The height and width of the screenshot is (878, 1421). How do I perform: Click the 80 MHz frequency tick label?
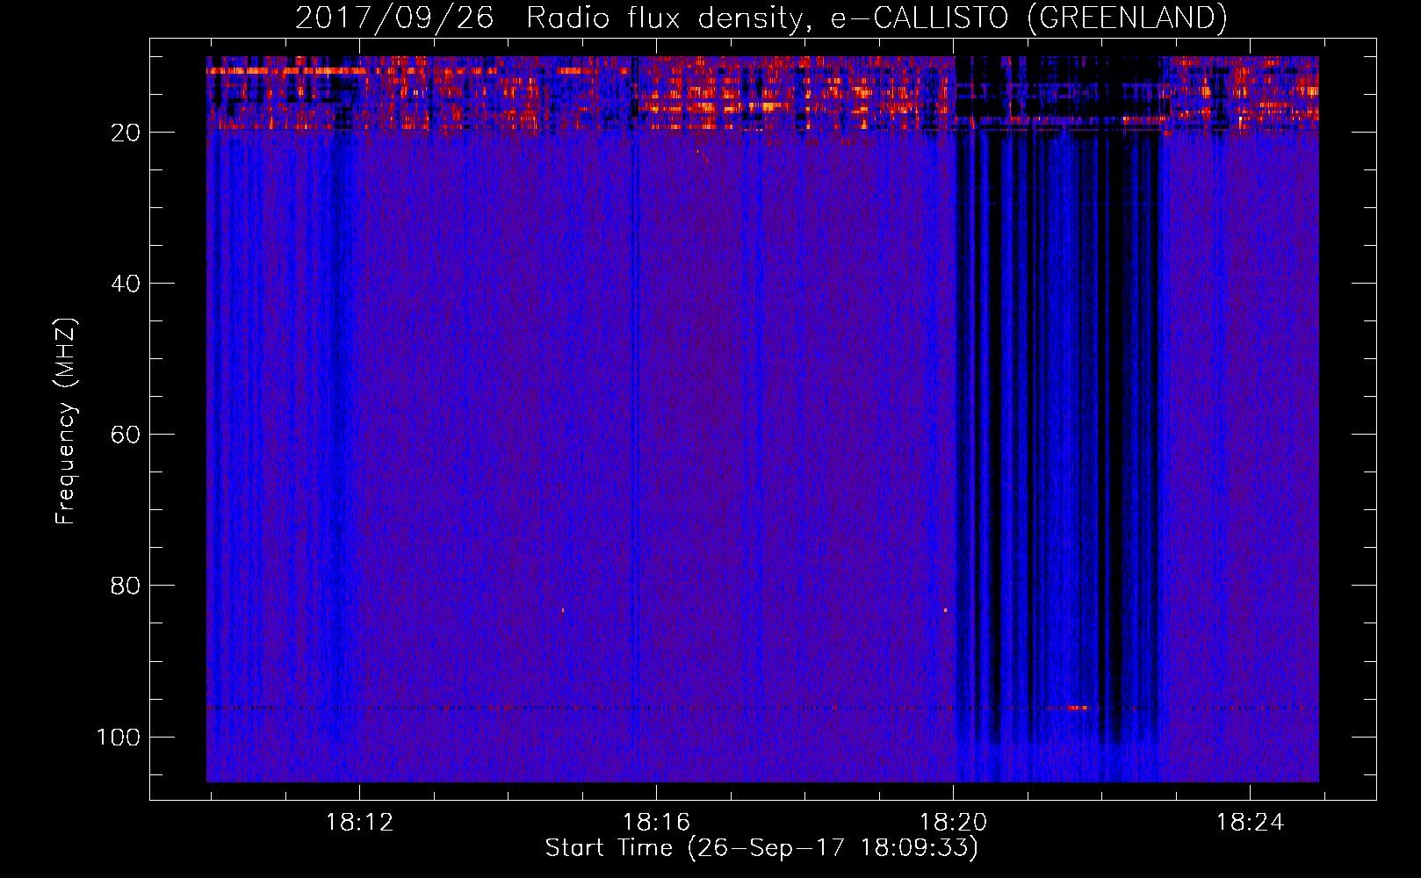(126, 586)
